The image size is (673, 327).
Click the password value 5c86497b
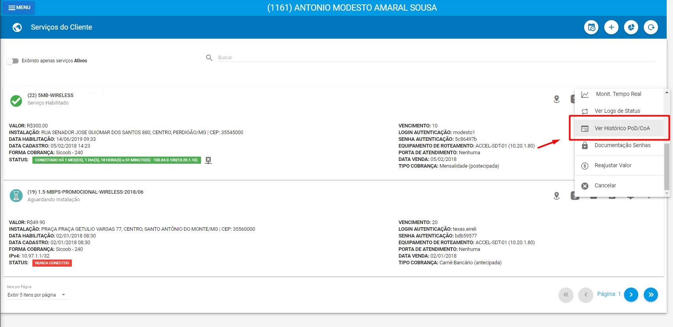coord(466,139)
